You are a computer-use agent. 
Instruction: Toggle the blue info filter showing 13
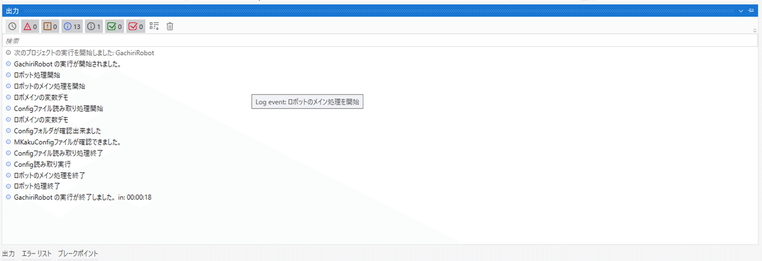tap(72, 27)
